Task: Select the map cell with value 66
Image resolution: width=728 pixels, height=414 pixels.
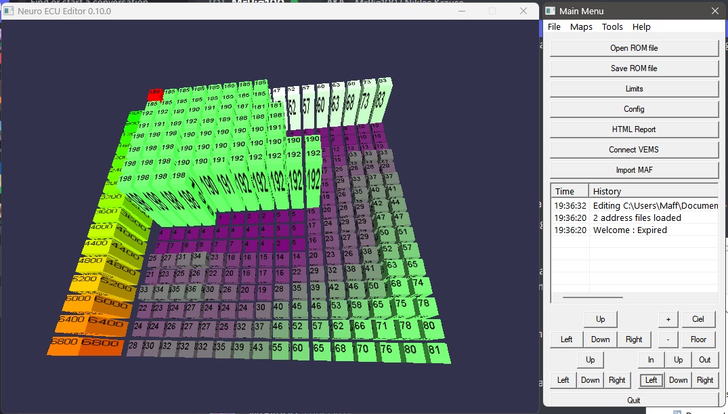Action: [360, 326]
